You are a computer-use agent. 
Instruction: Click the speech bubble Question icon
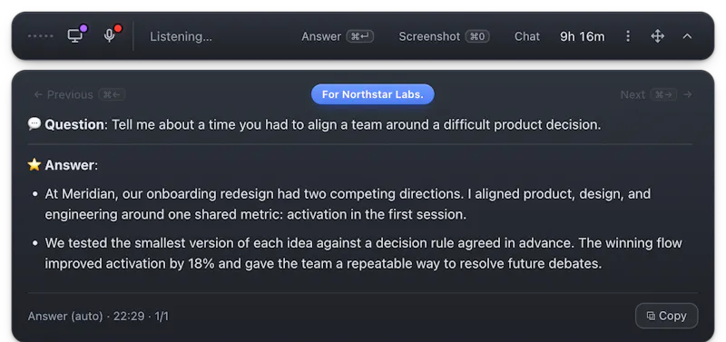(34, 124)
